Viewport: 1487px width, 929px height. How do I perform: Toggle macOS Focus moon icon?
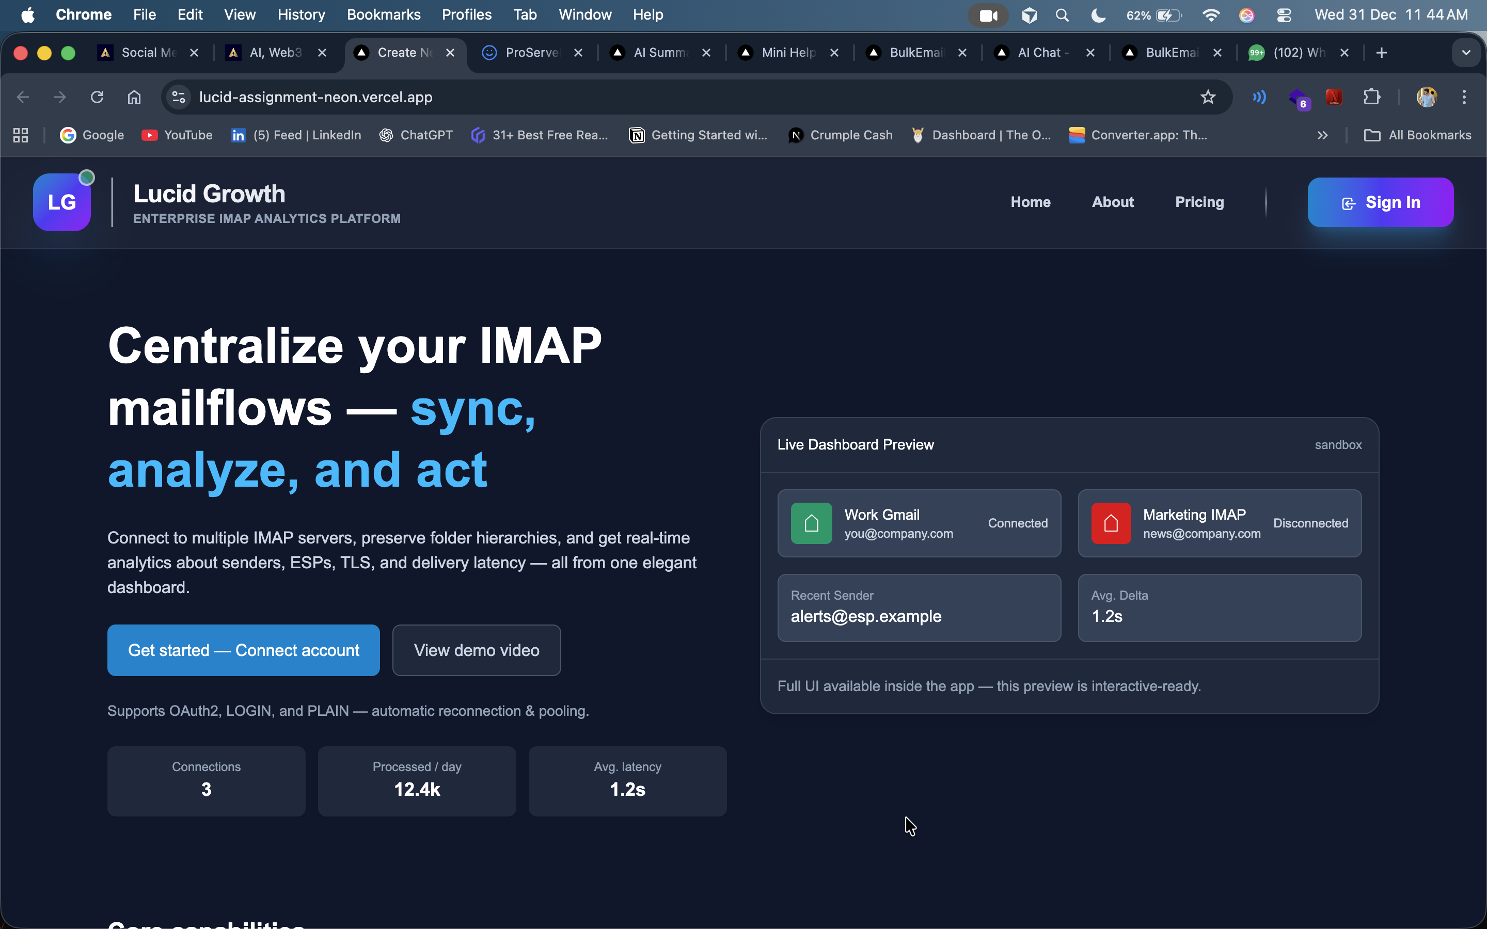[1098, 15]
